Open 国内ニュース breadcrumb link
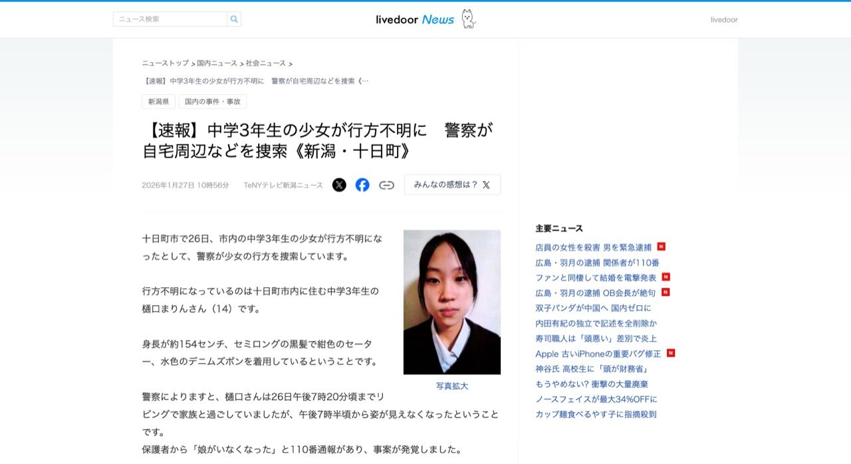 [x=217, y=63]
